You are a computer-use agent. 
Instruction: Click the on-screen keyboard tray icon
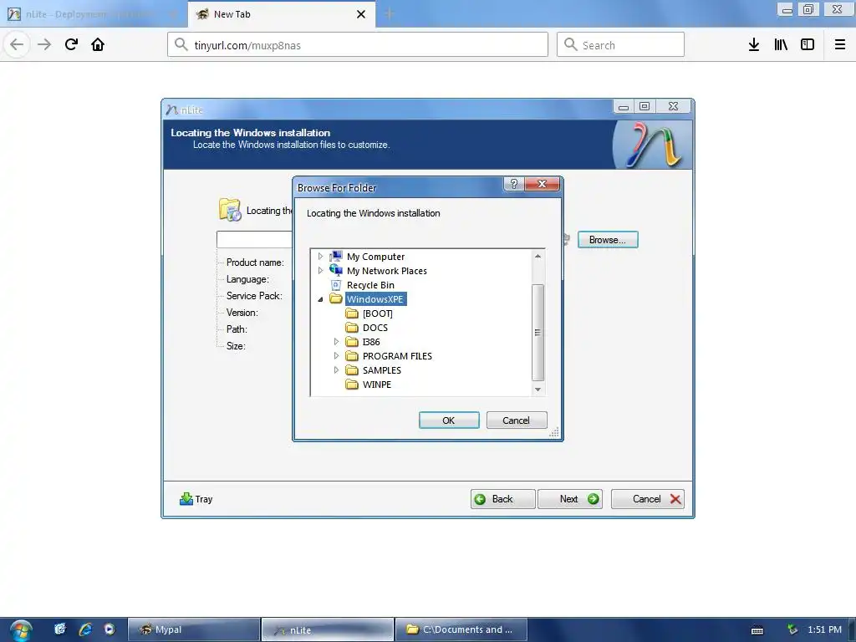757,630
